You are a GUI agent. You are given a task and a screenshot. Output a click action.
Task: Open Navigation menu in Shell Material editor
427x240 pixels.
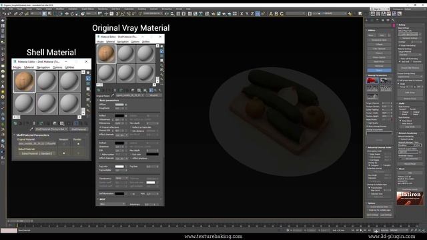(x=43, y=67)
